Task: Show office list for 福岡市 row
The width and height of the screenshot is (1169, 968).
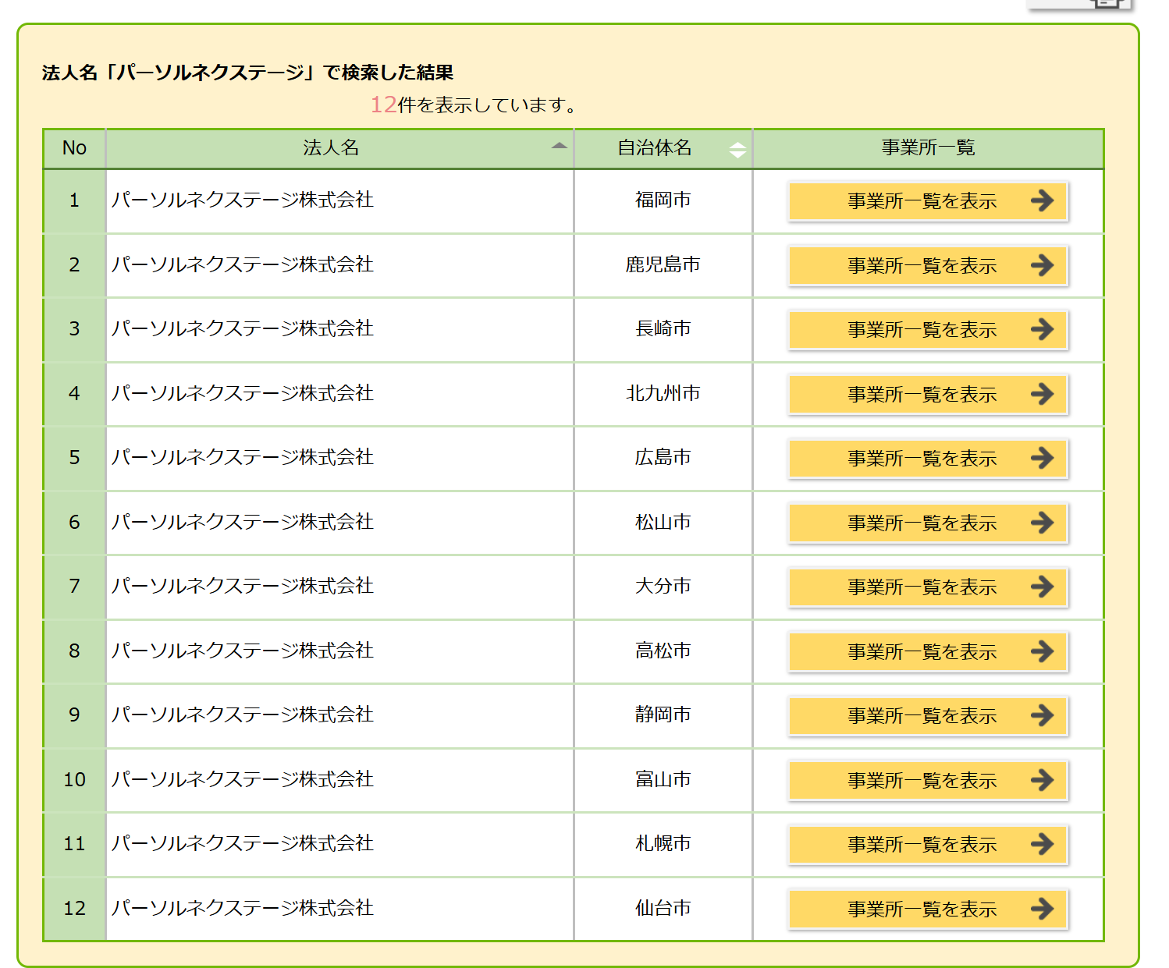Action: [928, 201]
